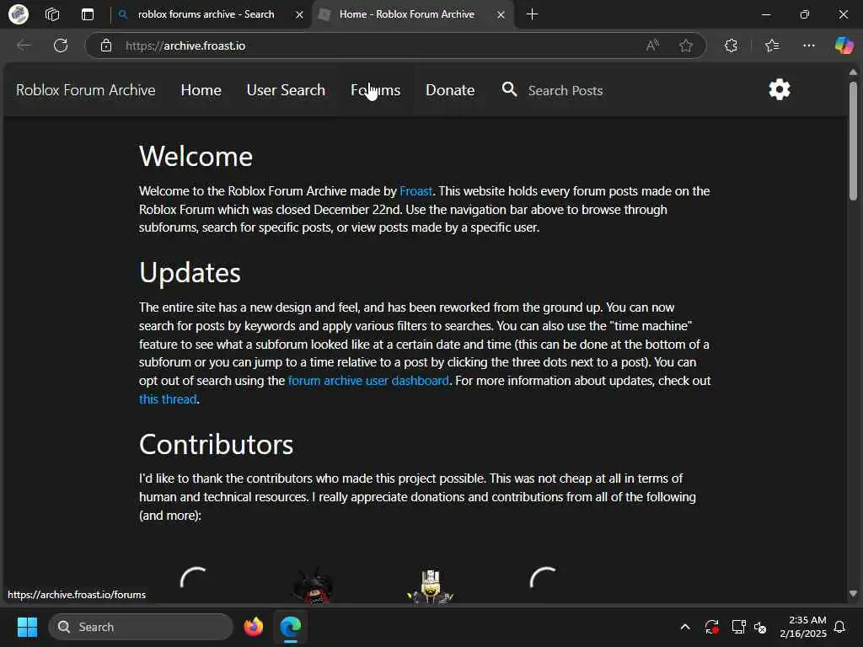This screenshot has height=647, width=863.
Task: Close the roblox forums archive search tab
Action: 299,15
